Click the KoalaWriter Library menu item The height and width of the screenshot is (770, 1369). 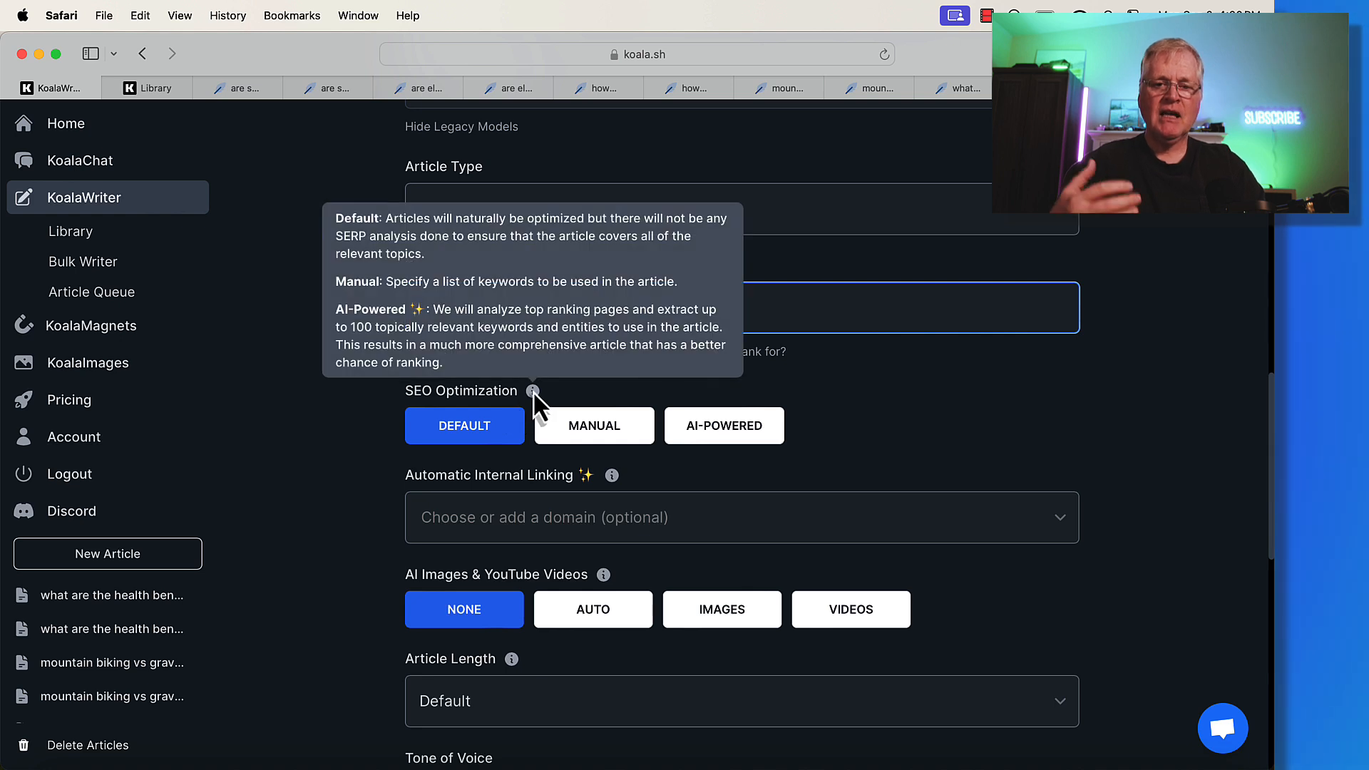click(71, 230)
